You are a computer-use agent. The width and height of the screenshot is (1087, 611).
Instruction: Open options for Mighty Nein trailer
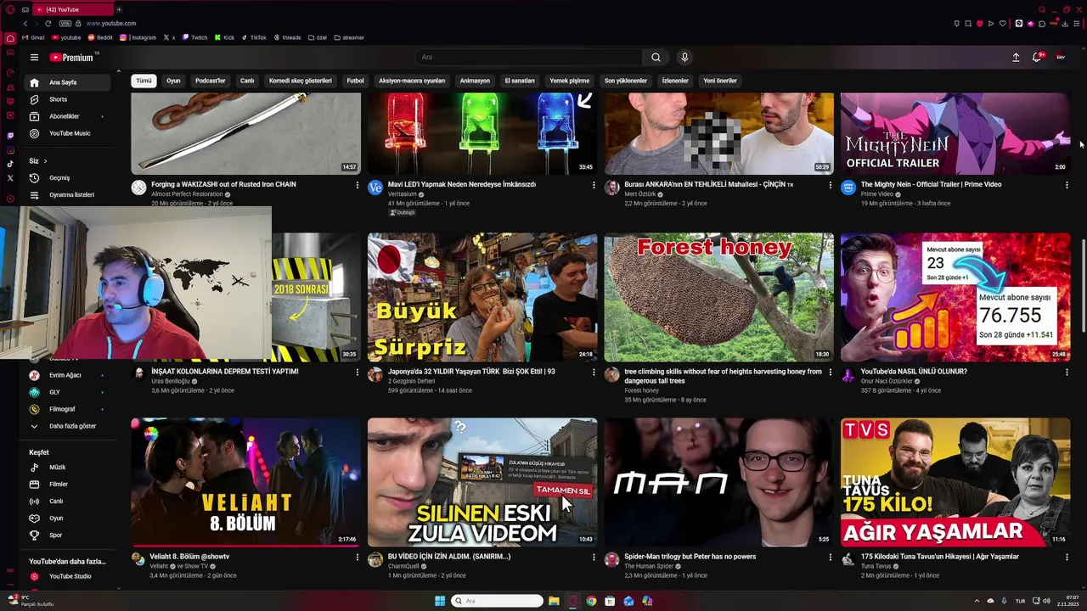pos(1067,185)
